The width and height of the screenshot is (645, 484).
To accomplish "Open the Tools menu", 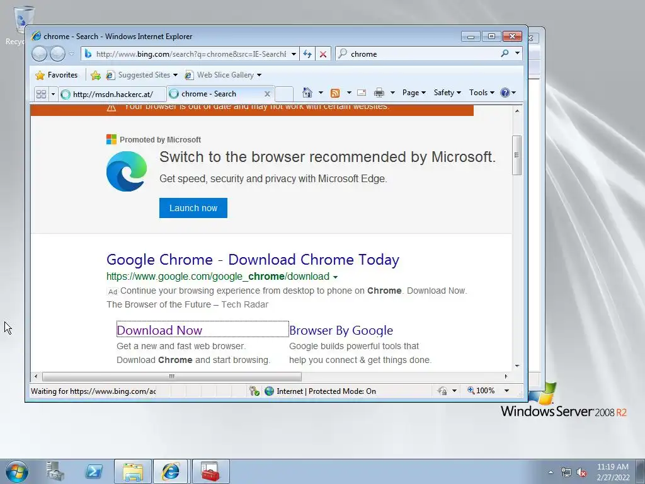I will 482,93.
